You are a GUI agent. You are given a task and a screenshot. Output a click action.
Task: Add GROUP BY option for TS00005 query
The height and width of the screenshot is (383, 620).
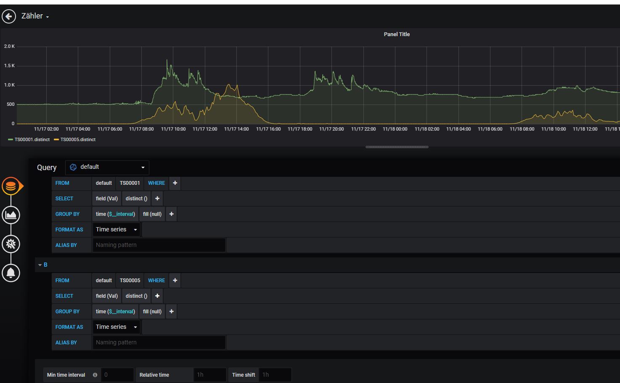point(171,312)
